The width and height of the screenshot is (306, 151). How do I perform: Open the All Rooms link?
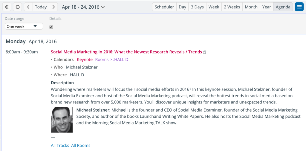[81, 146]
